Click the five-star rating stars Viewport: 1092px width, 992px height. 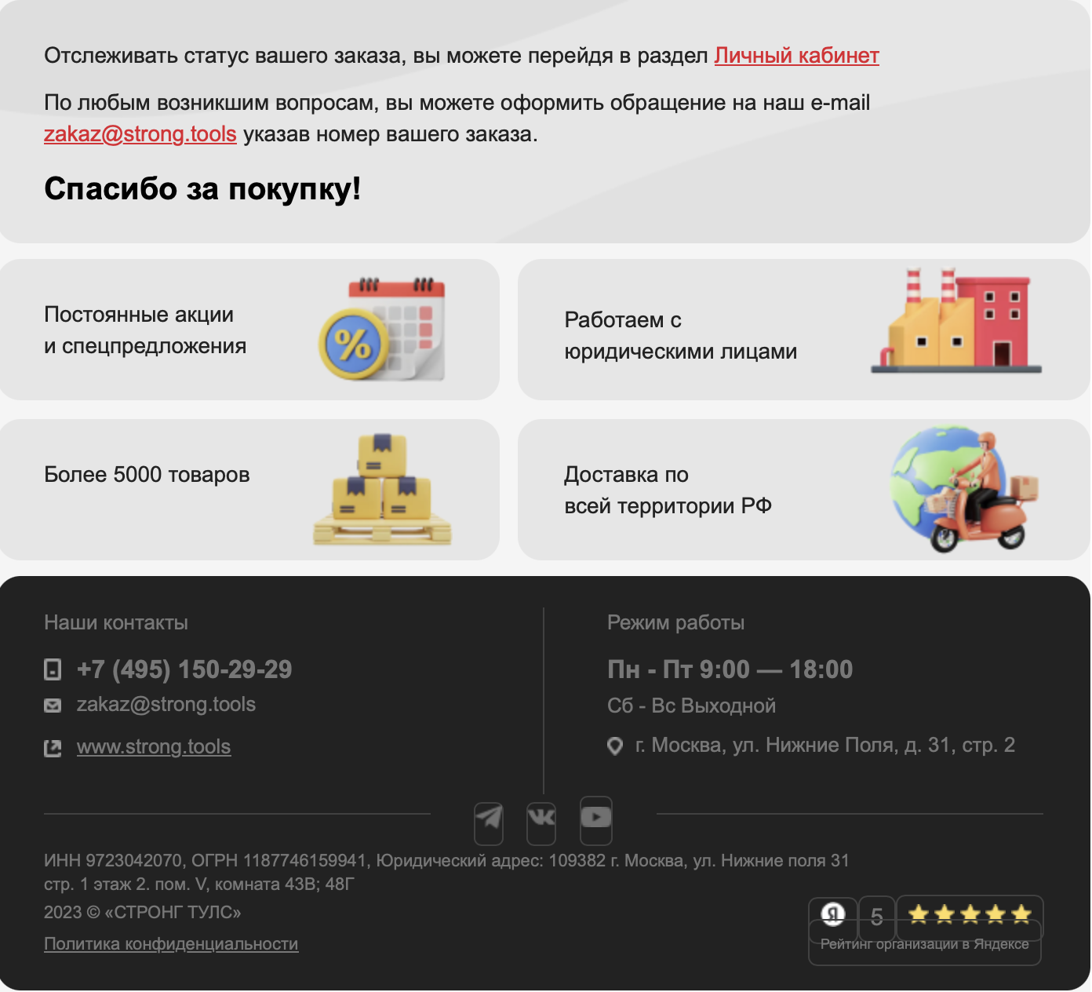click(969, 914)
